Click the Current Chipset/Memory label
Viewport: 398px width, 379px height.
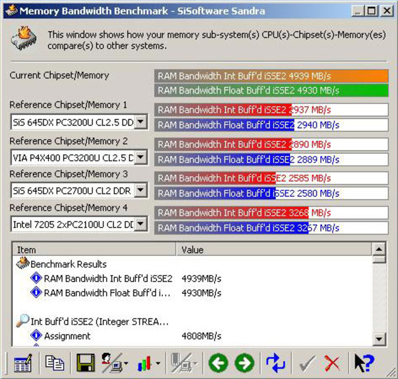coord(59,75)
